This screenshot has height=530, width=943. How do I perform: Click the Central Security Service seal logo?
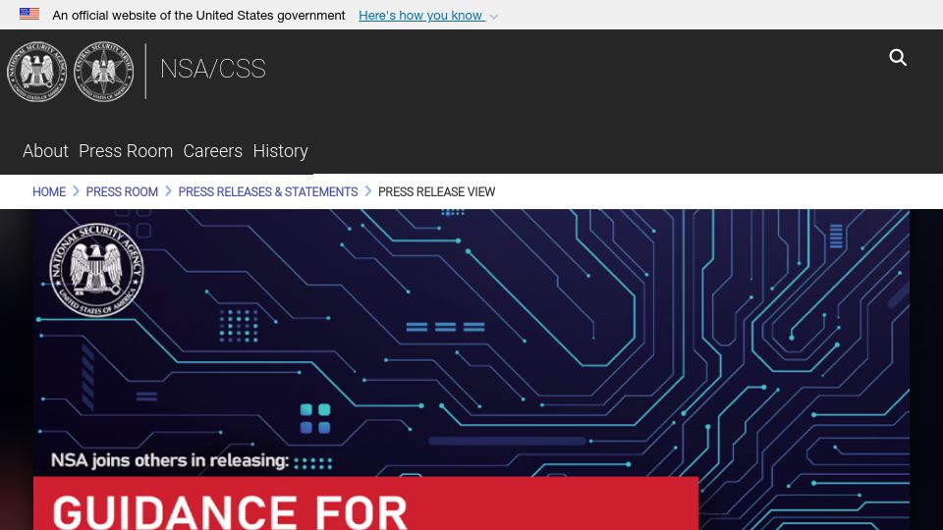tap(103, 72)
